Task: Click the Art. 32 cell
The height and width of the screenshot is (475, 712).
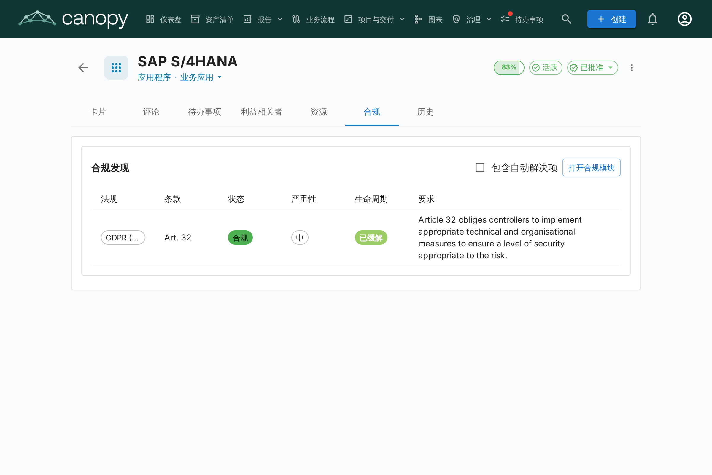Action: [178, 237]
